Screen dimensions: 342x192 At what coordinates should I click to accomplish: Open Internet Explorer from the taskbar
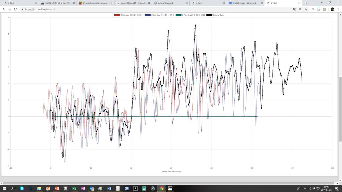(30, 188)
